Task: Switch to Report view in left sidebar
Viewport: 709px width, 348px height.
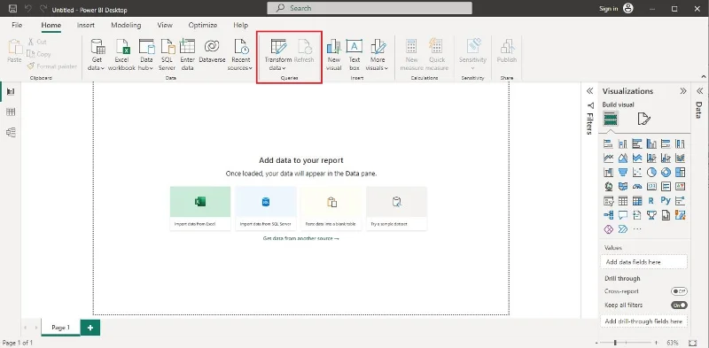Action: coord(11,92)
